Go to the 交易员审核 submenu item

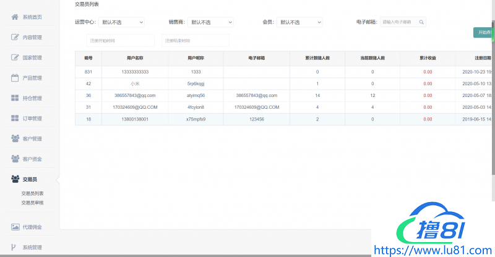pyautogui.click(x=32, y=202)
